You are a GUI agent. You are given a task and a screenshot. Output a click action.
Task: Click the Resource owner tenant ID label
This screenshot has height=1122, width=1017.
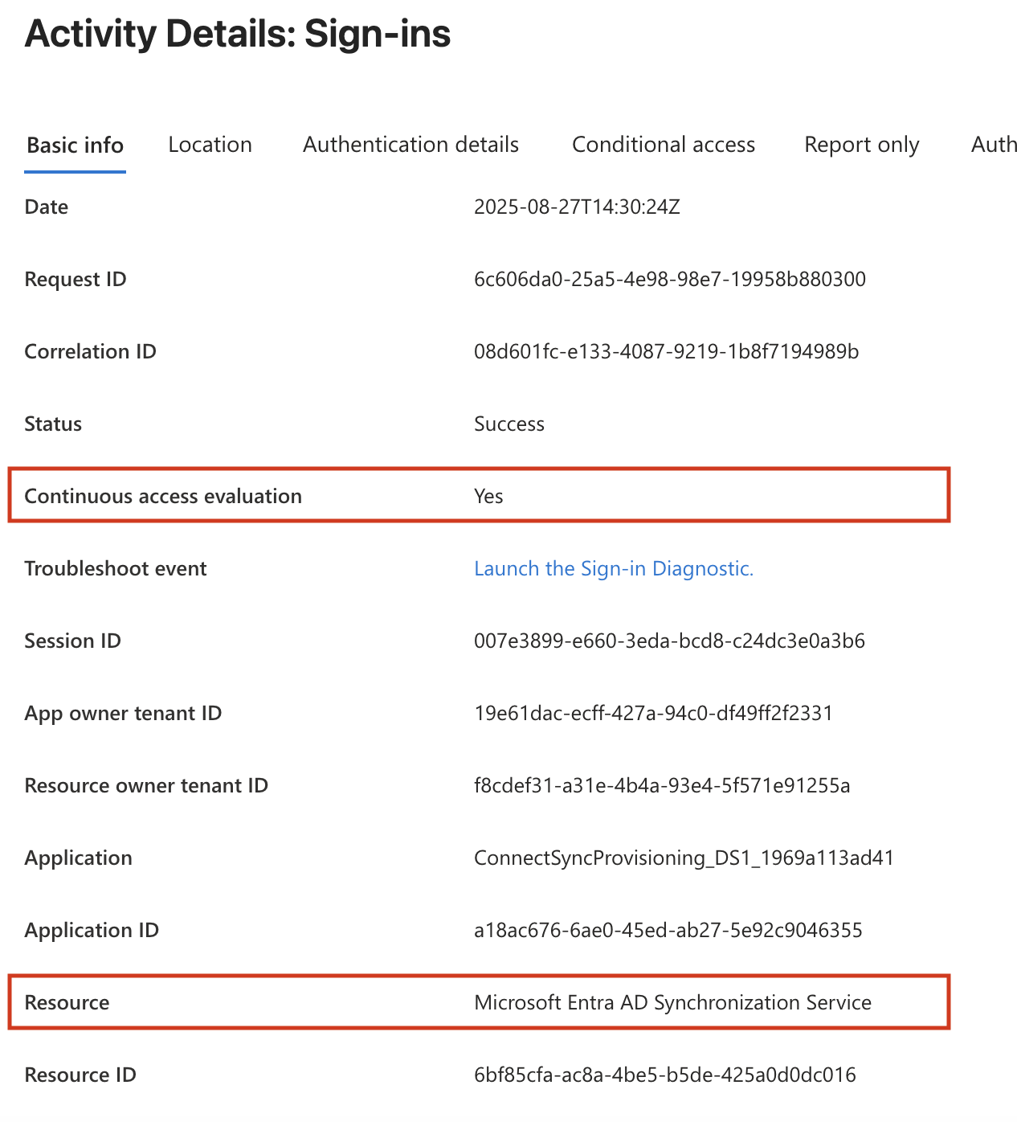coord(146,786)
